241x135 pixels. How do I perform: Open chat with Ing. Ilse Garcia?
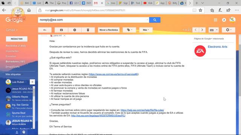pyautogui.click(x=19, y=106)
